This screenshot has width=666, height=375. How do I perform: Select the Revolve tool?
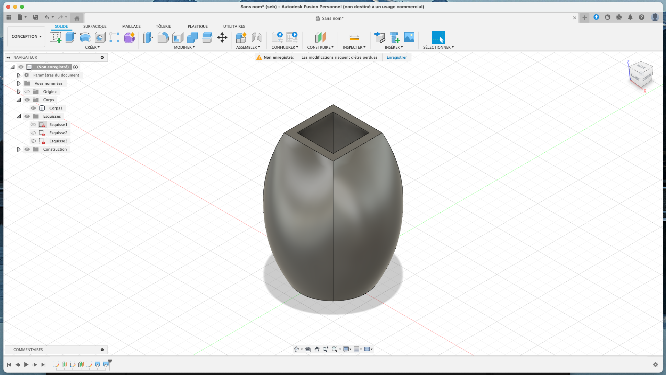click(86, 37)
